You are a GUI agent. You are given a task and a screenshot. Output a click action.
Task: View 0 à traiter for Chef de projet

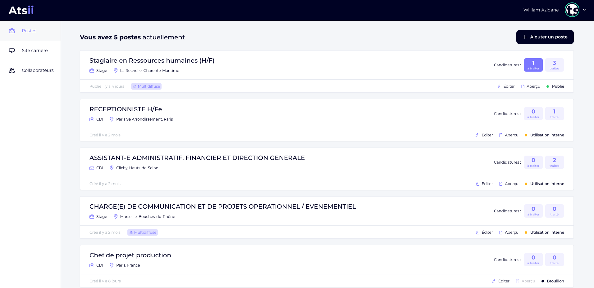pos(533,259)
